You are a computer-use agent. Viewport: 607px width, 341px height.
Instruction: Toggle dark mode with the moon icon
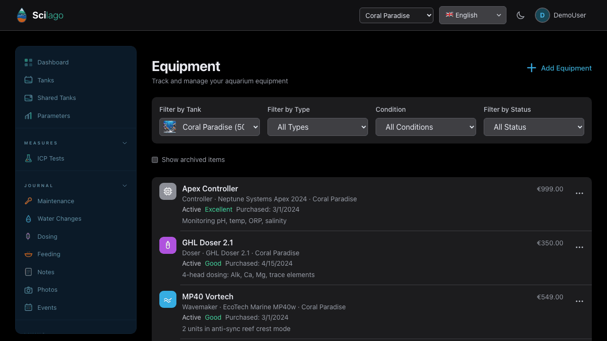coord(521,15)
